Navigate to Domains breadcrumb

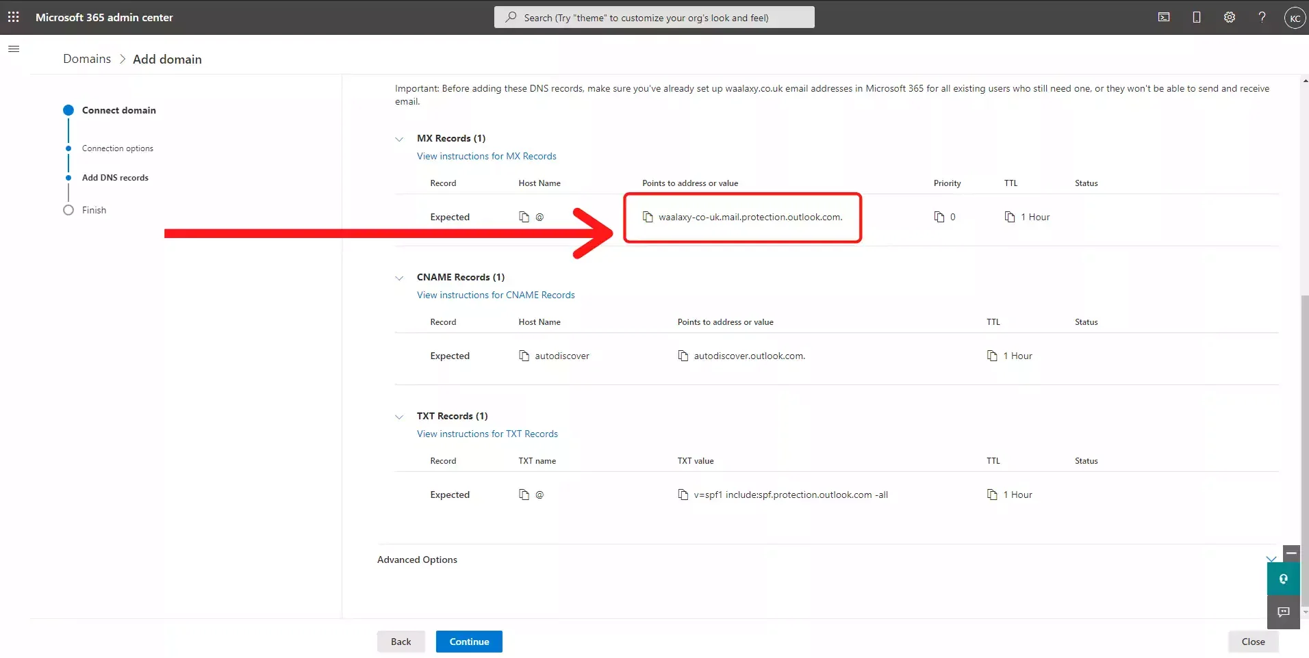pos(87,59)
